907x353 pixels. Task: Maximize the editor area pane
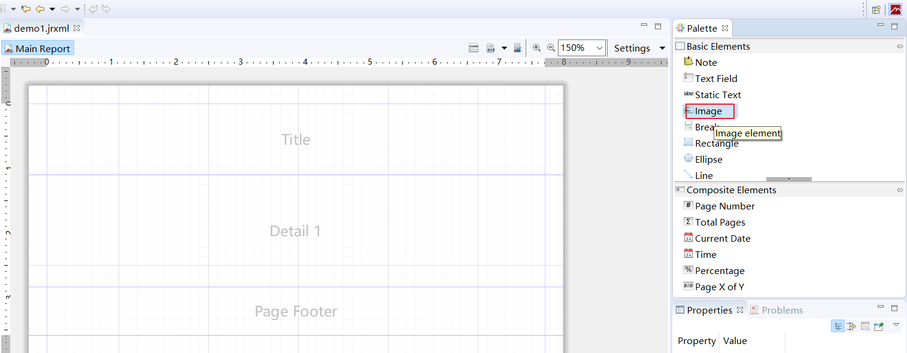(x=658, y=26)
